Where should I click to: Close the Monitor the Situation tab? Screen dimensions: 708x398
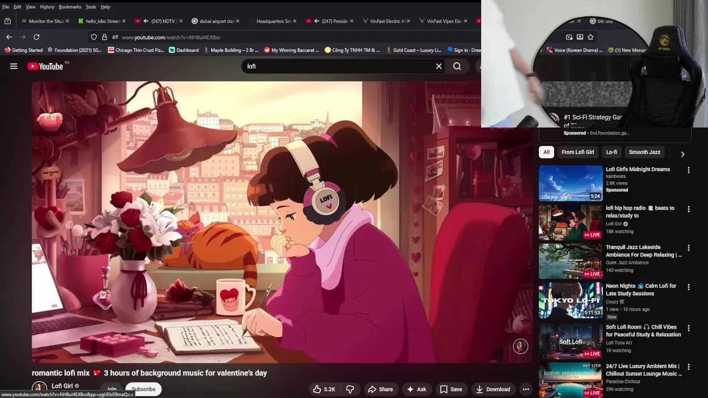click(x=67, y=21)
